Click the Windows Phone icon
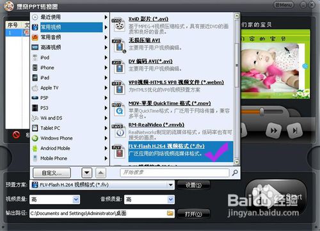This screenshot has height=231, width=320. 35,138
